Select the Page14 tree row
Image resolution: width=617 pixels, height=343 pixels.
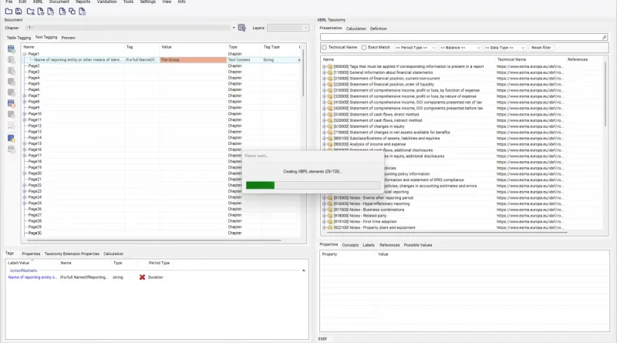click(x=35, y=138)
